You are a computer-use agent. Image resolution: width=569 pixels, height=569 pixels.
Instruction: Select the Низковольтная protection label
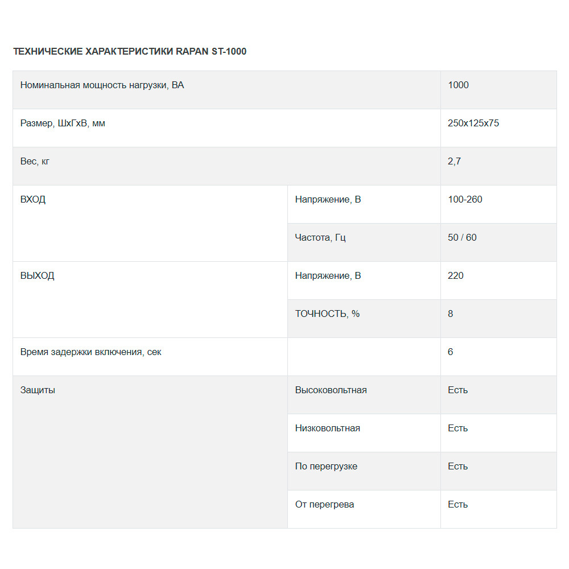(x=327, y=428)
